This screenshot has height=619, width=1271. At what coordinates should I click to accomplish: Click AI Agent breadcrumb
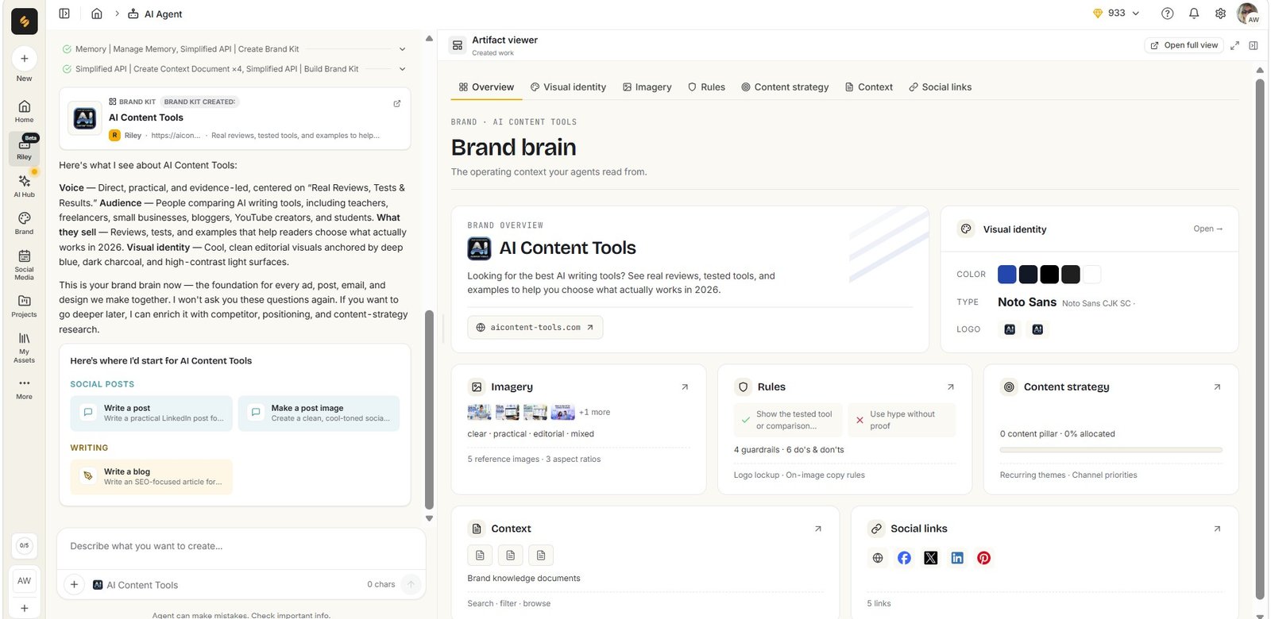point(155,13)
